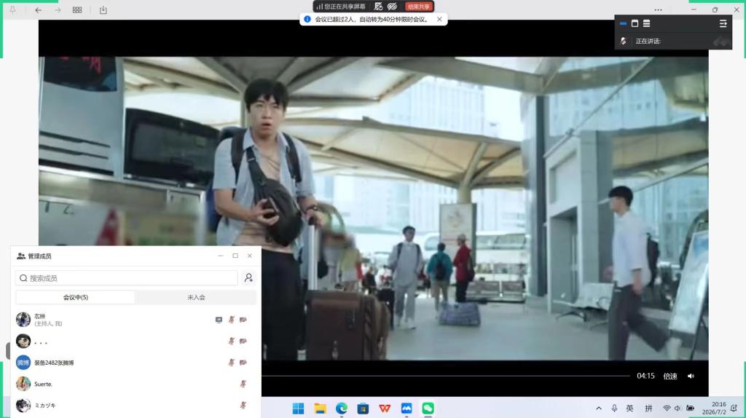
Task: Click the 04:15 video time display
Action: pos(645,376)
